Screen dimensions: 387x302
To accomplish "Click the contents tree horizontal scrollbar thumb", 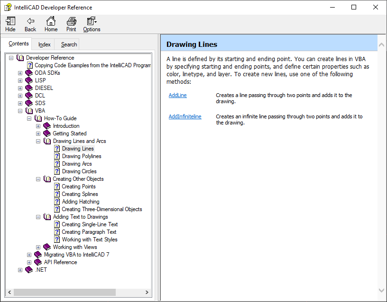I will point(64,293).
